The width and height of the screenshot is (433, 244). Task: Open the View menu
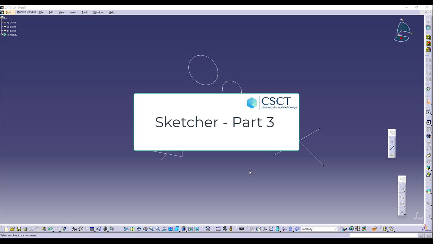61,12
